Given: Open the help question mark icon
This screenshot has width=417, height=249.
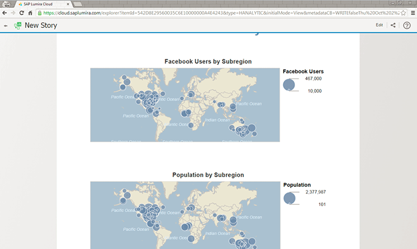Looking at the screenshot, I should [x=407, y=25].
